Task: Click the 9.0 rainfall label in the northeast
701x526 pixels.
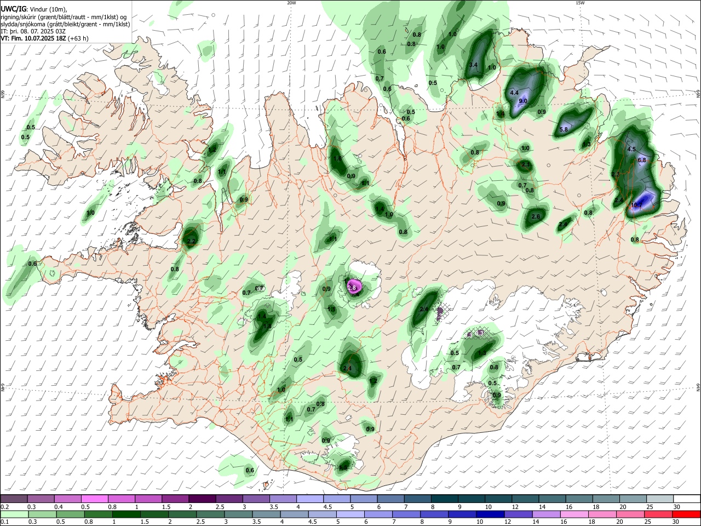Action: (x=523, y=101)
